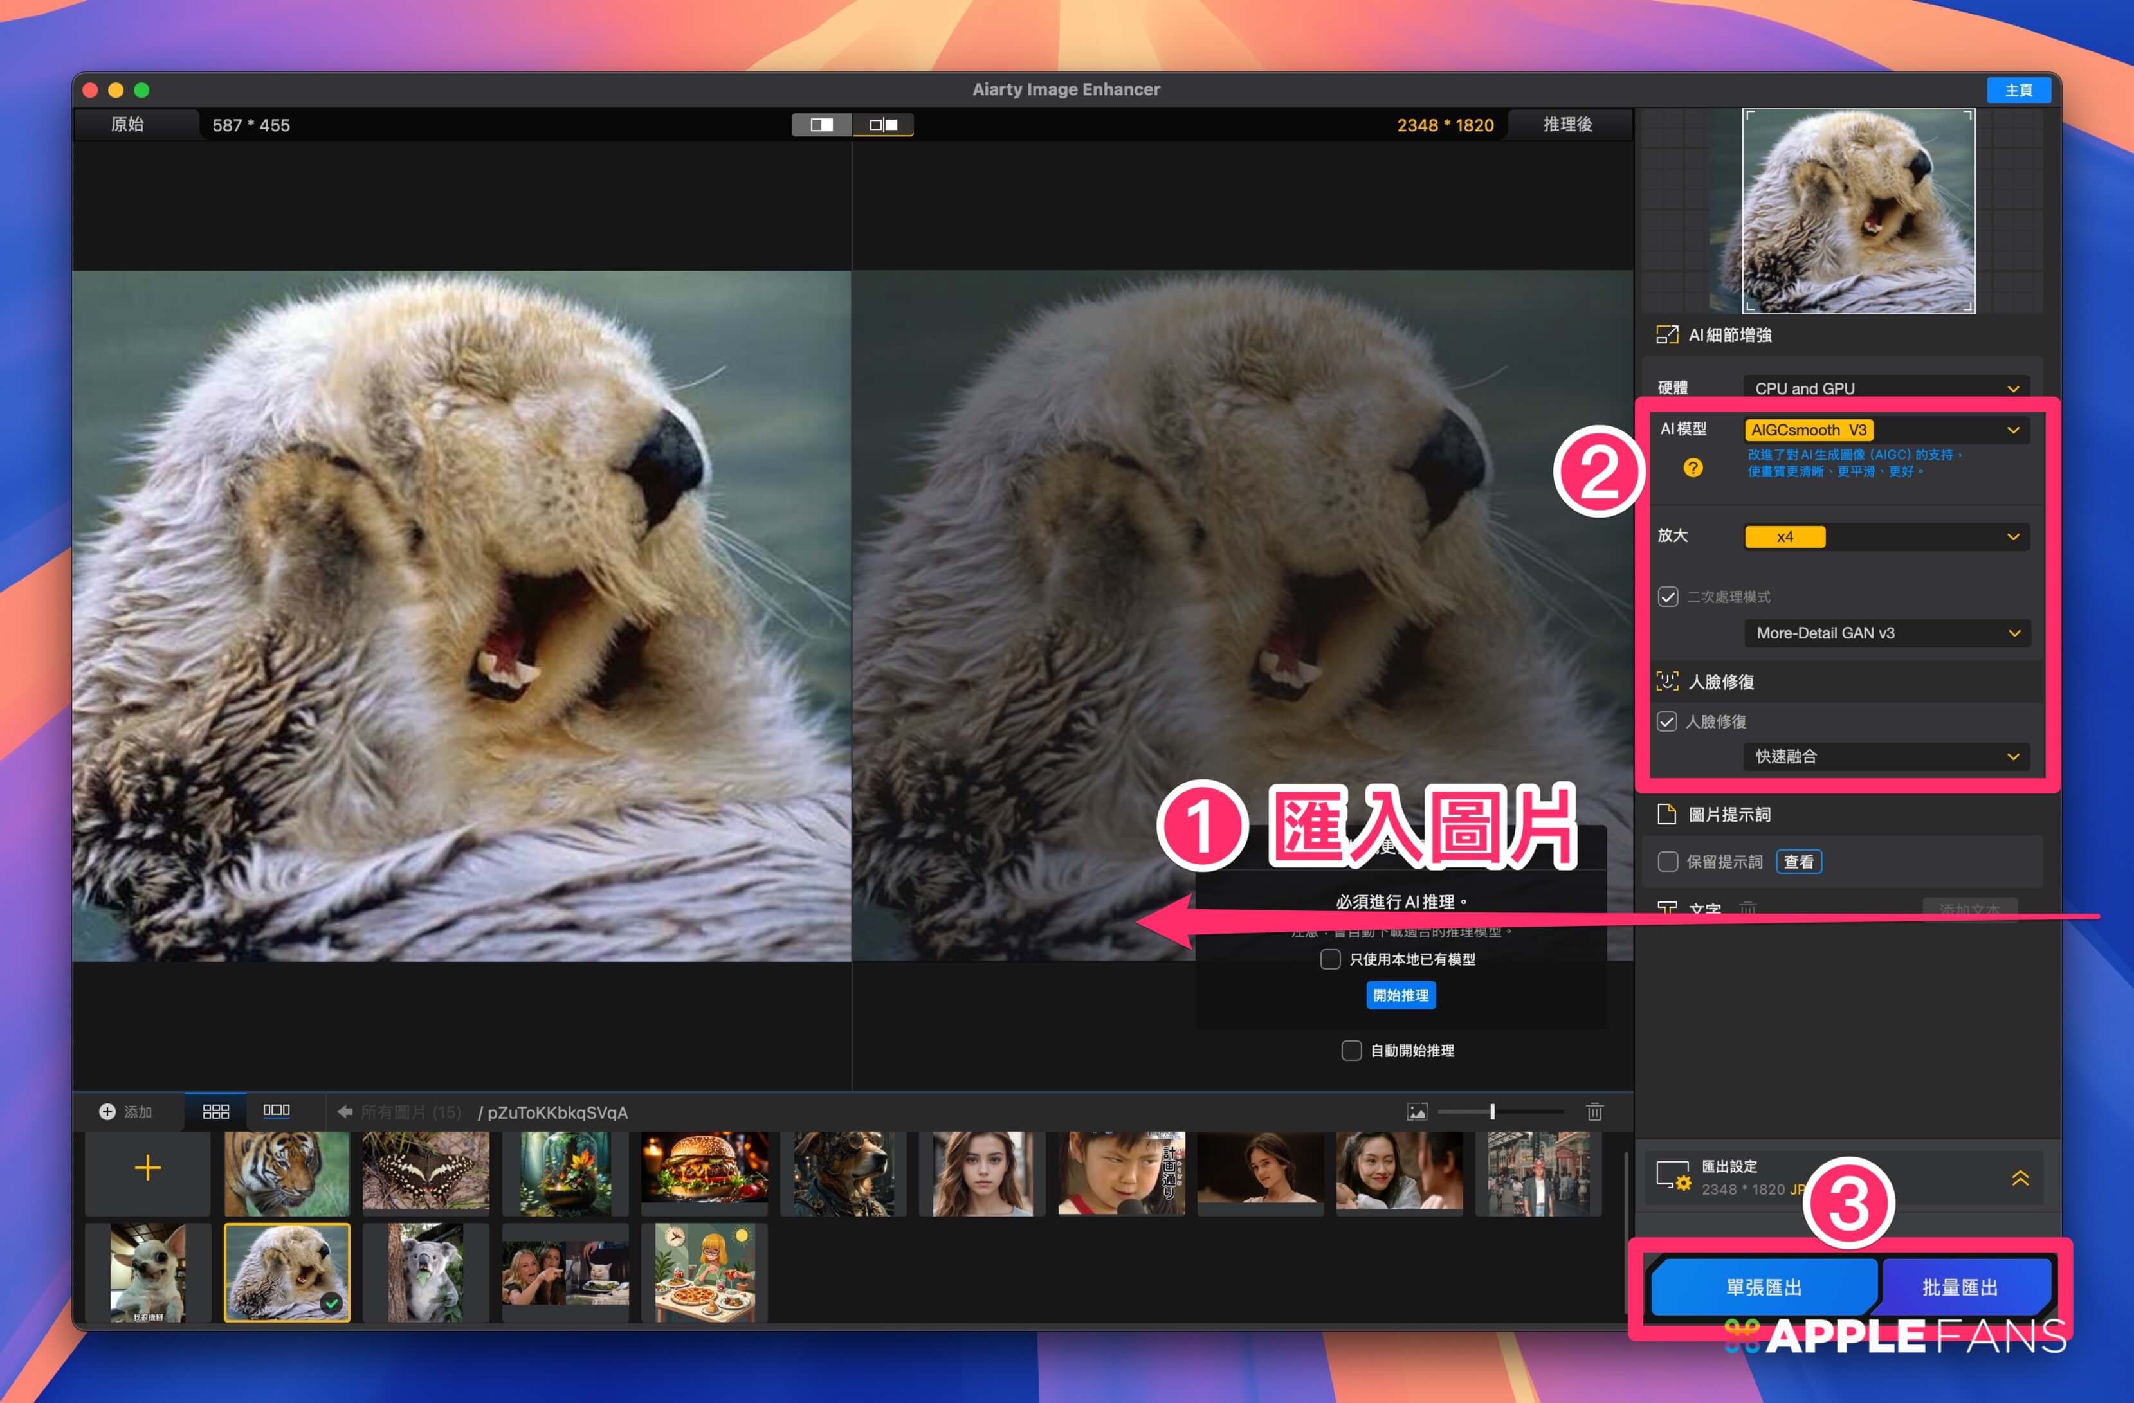
Task: Enable 自動開始推理 checkbox
Action: click(1351, 1051)
